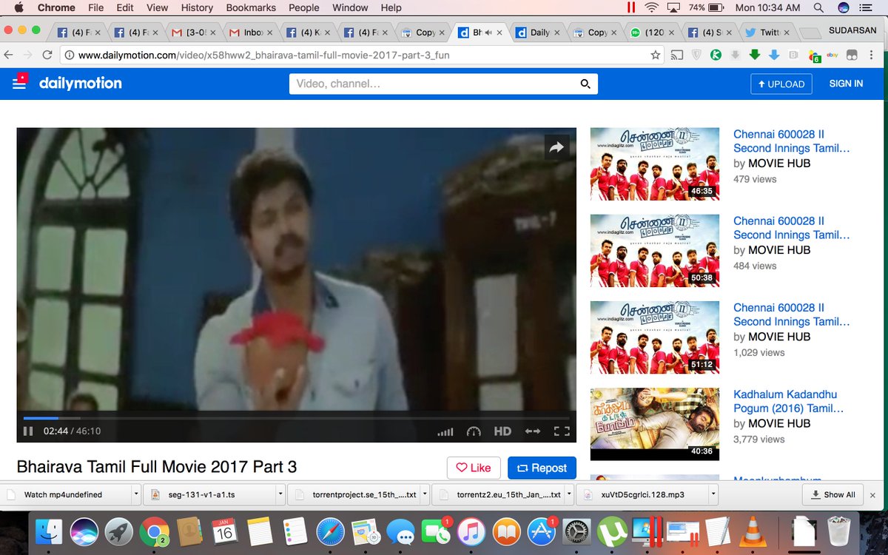
Task: Open uTorrent from the Dock
Action: 612,531
